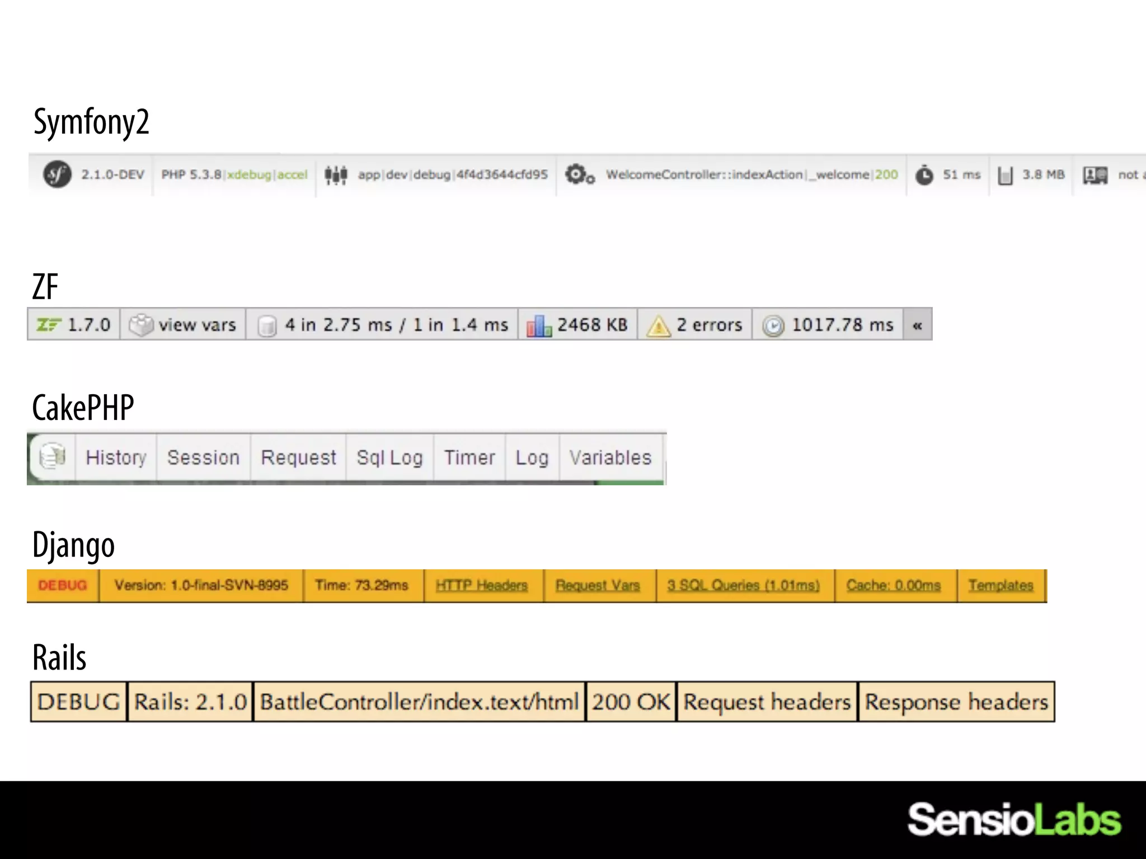Follow the Request Vars link in the Django bar

click(598, 586)
